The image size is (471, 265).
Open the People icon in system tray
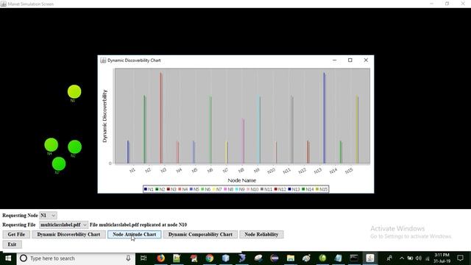(x=389, y=258)
